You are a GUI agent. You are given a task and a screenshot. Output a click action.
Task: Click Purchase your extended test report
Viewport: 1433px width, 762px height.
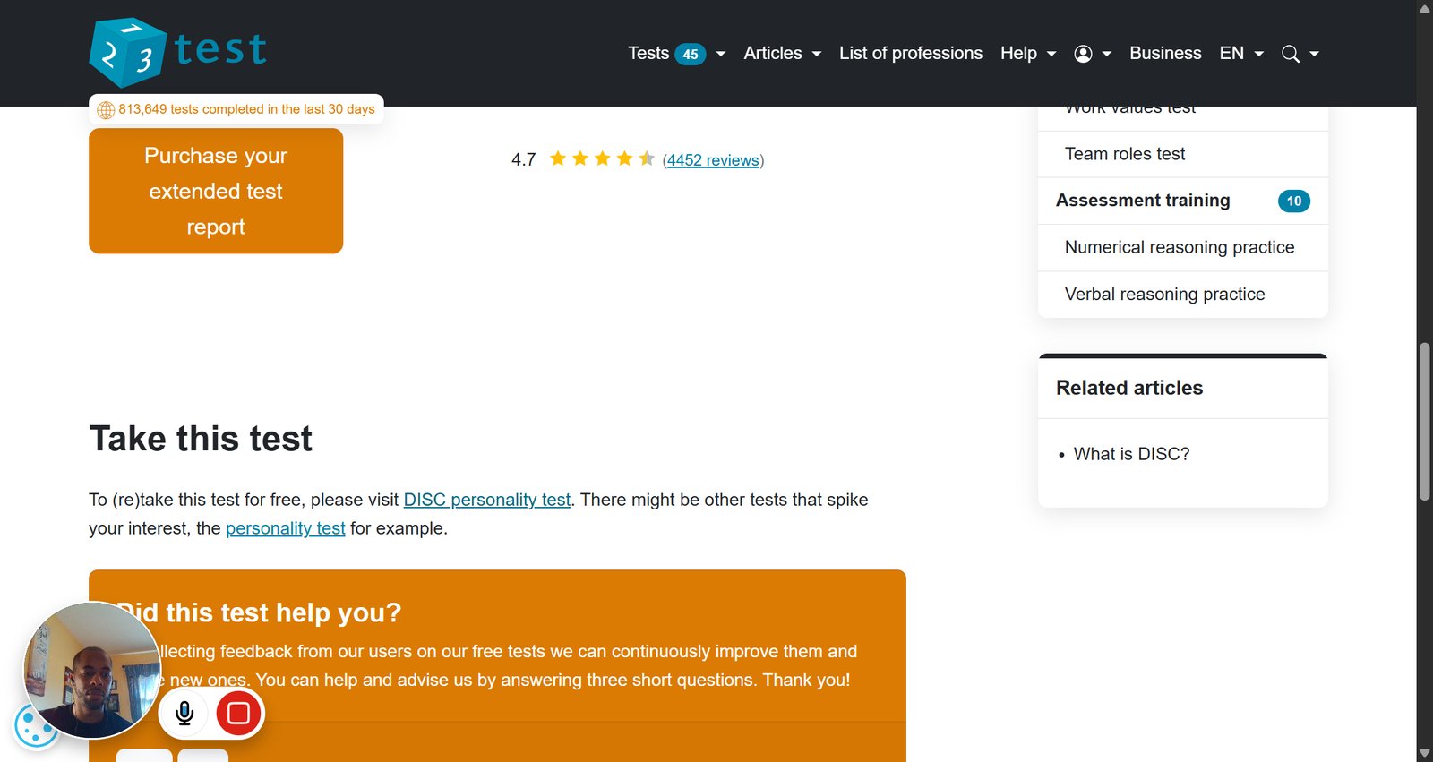[216, 191]
